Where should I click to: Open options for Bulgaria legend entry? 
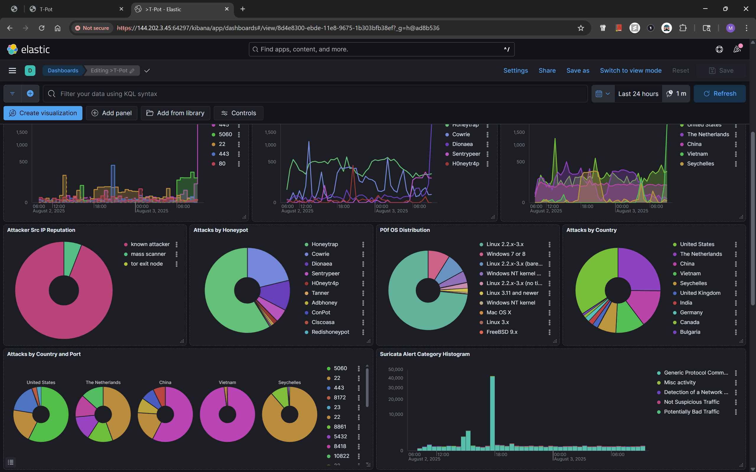[x=736, y=332]
